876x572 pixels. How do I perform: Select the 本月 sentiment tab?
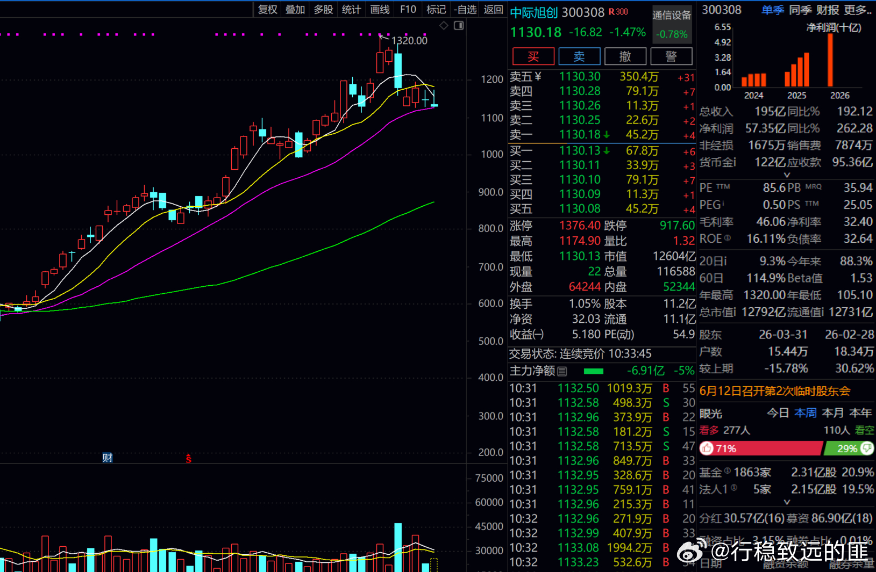[x=833, y=413]
